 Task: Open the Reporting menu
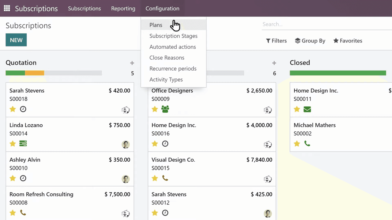tap(123, 9)
